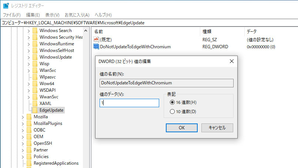Select the (既定) value name
This screenshot has height=168, width=298.
coord(106,39)
